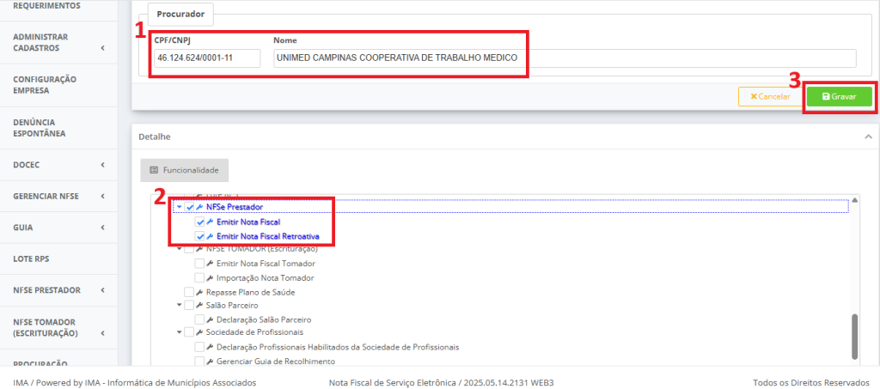Uncheck Emitir Nota Fiscal Retroativa checkbox
Viewport: 880px width, 389px height.
(x=199, y=236)
